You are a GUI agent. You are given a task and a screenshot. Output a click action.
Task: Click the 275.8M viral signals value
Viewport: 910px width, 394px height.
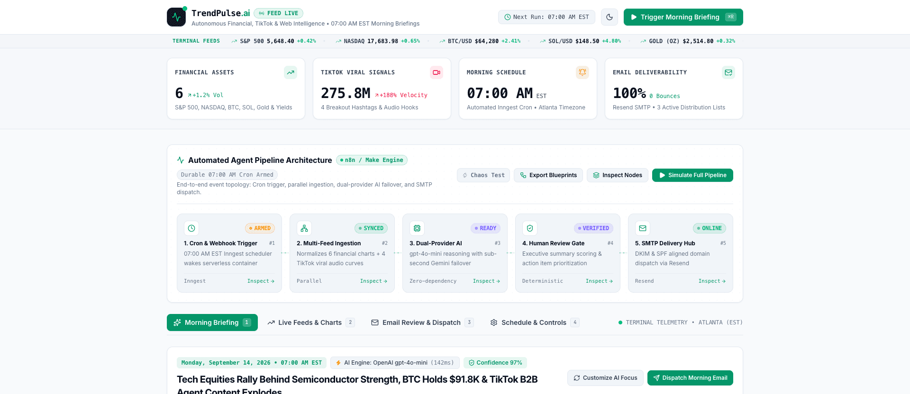tap(346, 93)
